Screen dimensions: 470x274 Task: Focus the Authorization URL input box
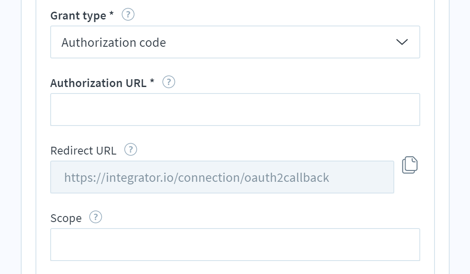pos(235,110)
